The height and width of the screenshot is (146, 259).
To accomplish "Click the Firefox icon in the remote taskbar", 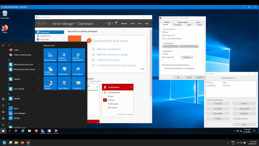I will 36,131.
